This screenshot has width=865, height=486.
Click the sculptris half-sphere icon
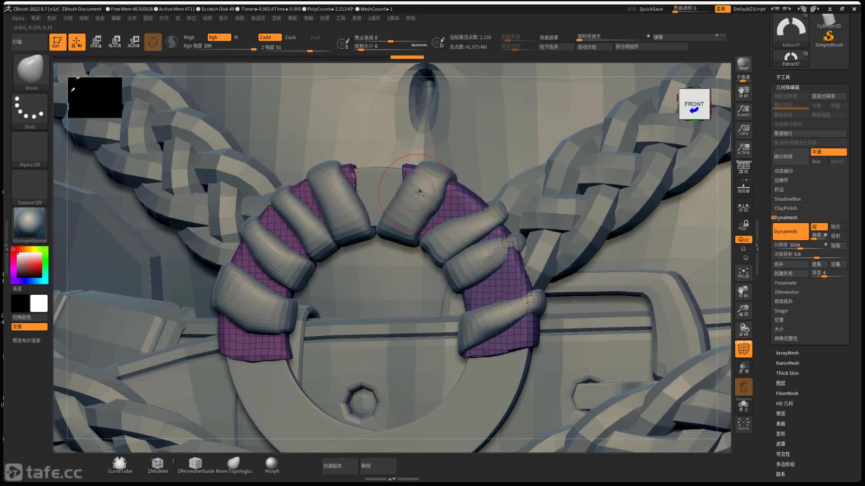(172, 42)
